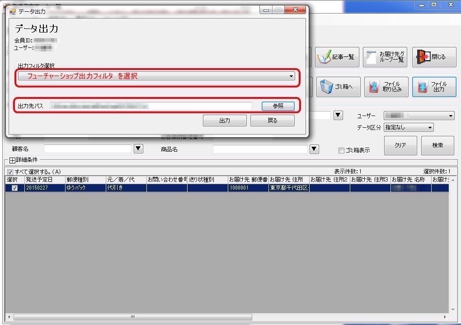Image resolution: width=461 pixels, height=325 pixels.
Task: Click the お届け先 住所2 column header
Action: point(329,180)
